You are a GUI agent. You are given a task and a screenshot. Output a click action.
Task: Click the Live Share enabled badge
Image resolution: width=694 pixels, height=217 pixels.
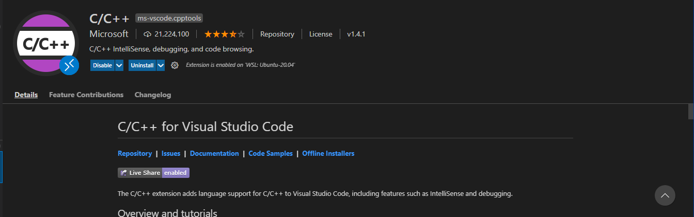[154, 173]
